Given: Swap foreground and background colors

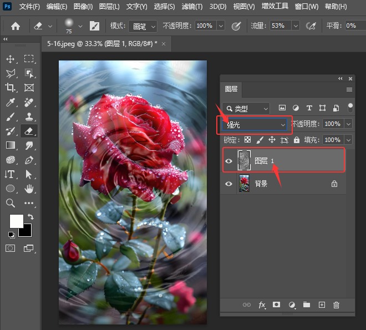Looking at the screenshot, I should coord(30,216).
